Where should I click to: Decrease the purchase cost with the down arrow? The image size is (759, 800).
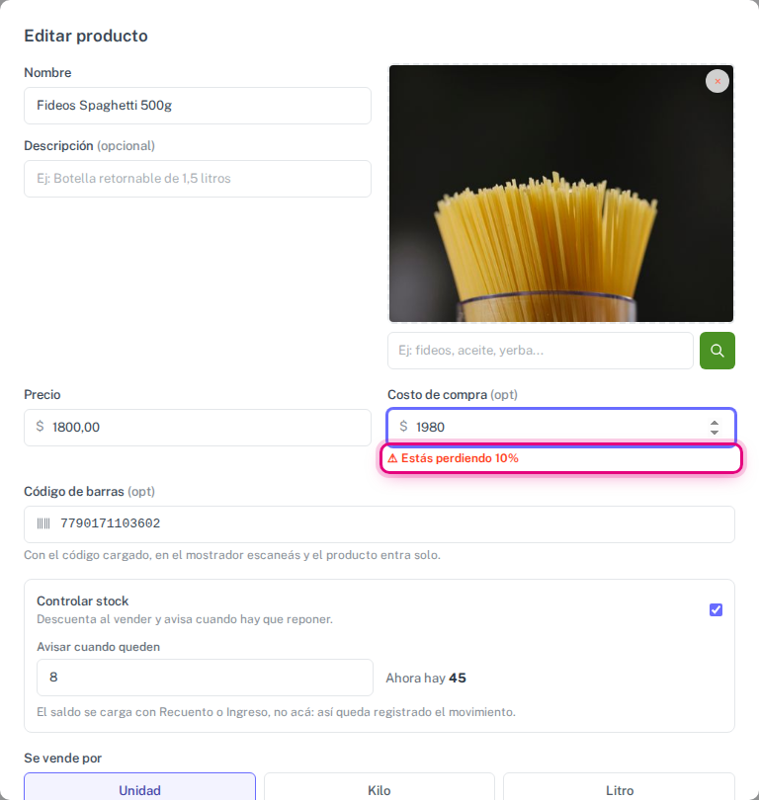tap(715, 432)
